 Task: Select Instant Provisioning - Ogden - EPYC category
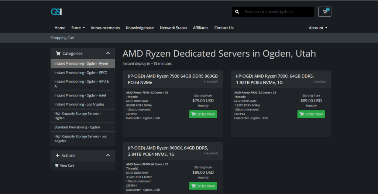(83, 73)
